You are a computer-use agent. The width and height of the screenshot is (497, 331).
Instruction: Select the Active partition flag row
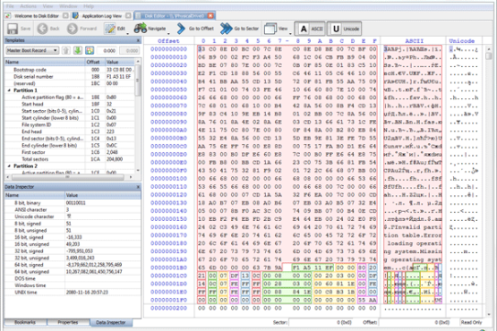(x=70, y=98)
